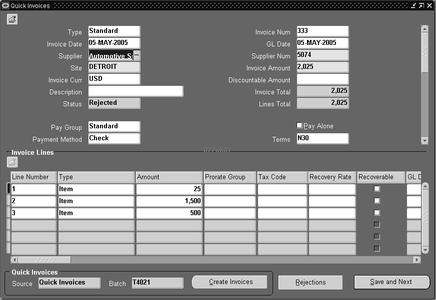This screenshot has width=436, height=300.
Task: Open the folder tools icon in Invoice Lines region
Action: tap(12, 162)
